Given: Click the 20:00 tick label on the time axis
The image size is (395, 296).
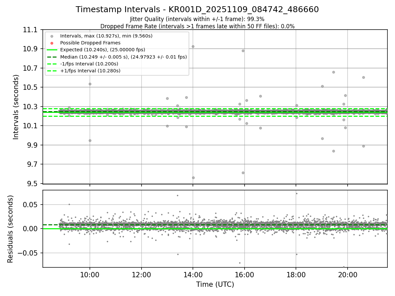Looking at the screenshot, I should [347, 275].
